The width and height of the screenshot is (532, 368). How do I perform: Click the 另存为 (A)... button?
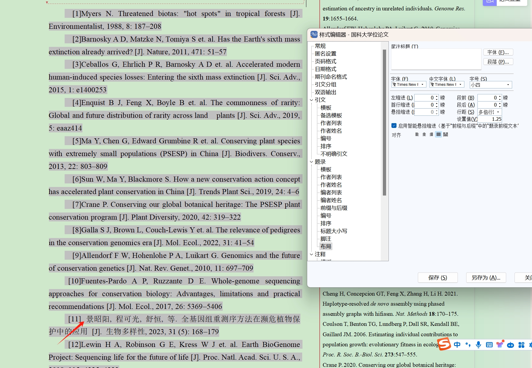click(x=486, y=278)
